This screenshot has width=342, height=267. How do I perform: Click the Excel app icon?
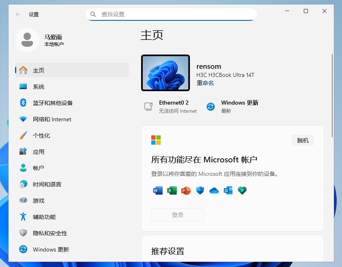(172, 190)
